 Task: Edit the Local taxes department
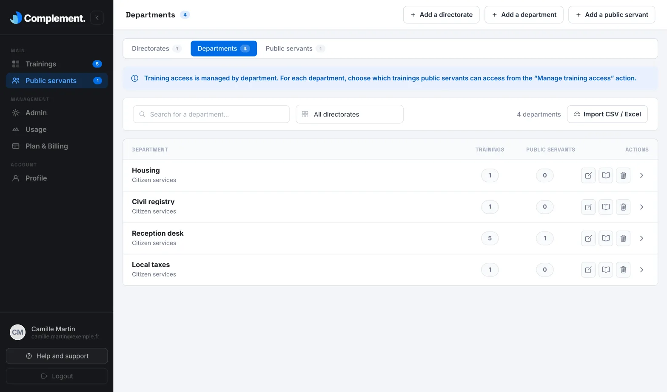(588, 270)
